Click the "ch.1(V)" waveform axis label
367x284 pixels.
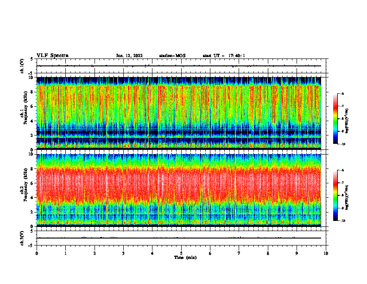[x=22, y=66]
